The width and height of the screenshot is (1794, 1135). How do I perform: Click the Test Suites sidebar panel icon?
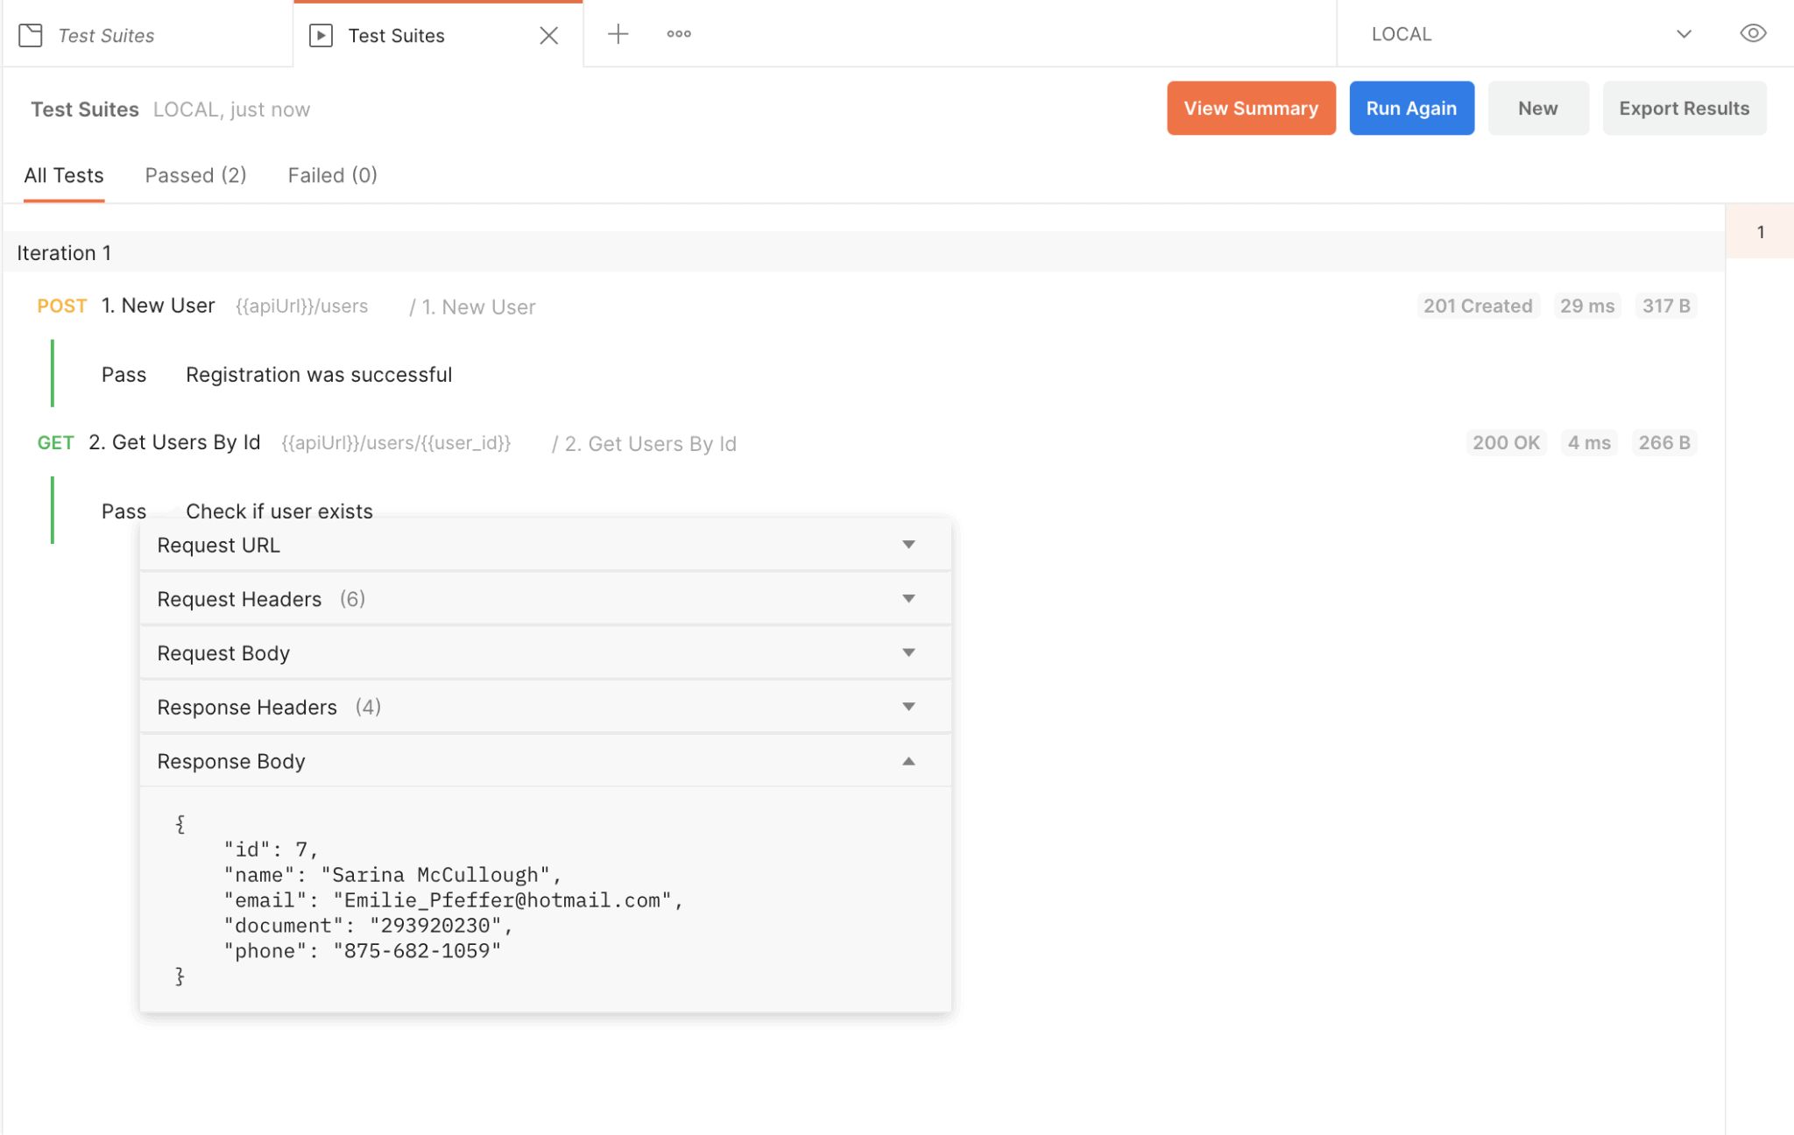(30, 34)
